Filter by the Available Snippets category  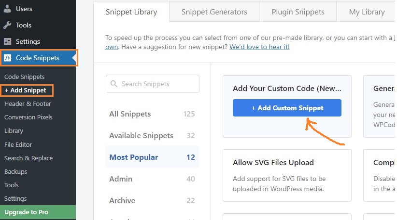pyautogui.click(x=152, y=135)
